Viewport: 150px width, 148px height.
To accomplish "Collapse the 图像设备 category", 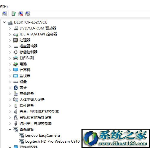I will (10, 129).
